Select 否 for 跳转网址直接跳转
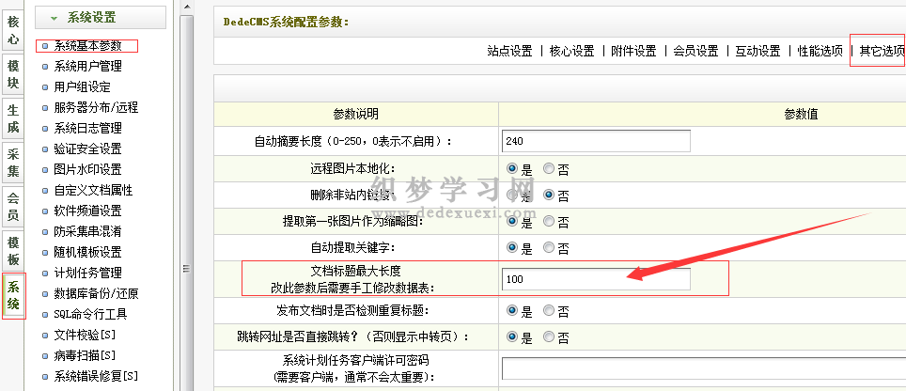906x391 pixels. (x=548, y=336)
